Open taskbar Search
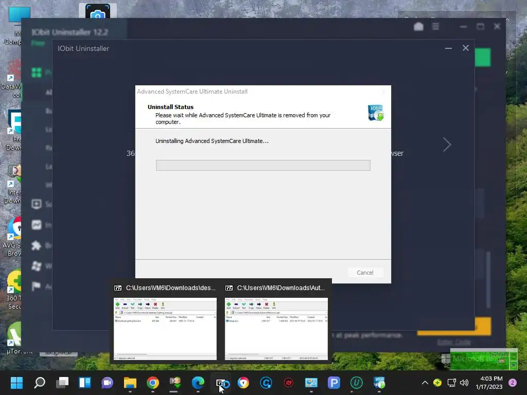The height and width of the screenshot is (395, 527). click(x=39, y=383)
